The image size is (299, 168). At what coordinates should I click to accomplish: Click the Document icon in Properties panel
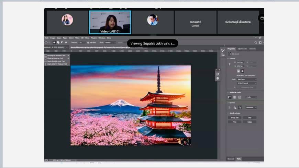(230, 54)
